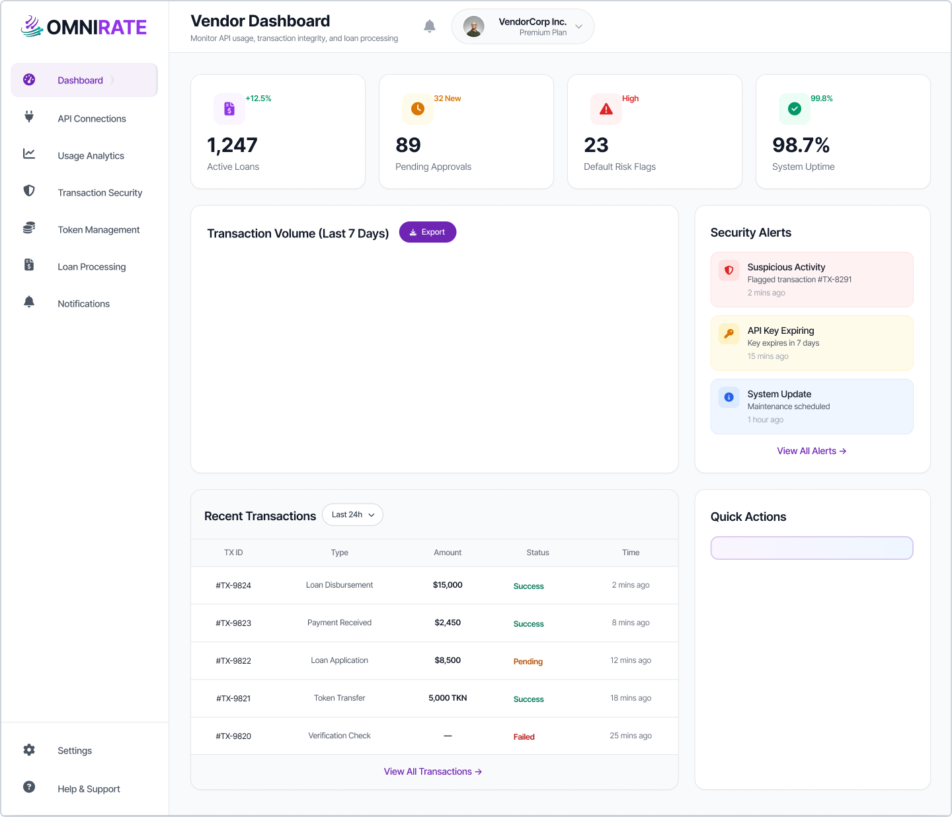Click the API Key Expiring key icon

729,334
